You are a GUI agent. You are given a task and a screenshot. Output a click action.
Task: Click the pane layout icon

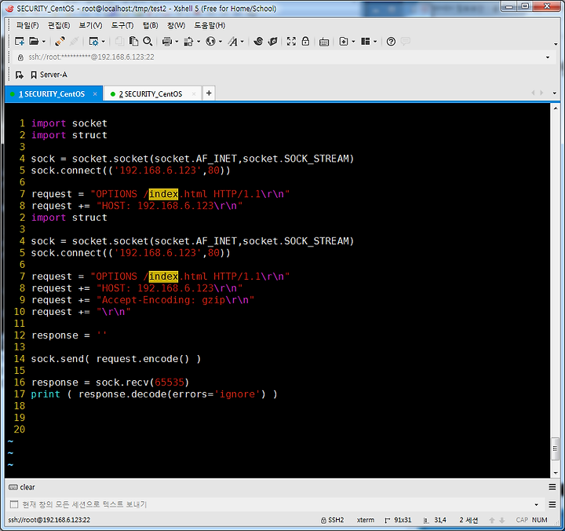point(366,42)
